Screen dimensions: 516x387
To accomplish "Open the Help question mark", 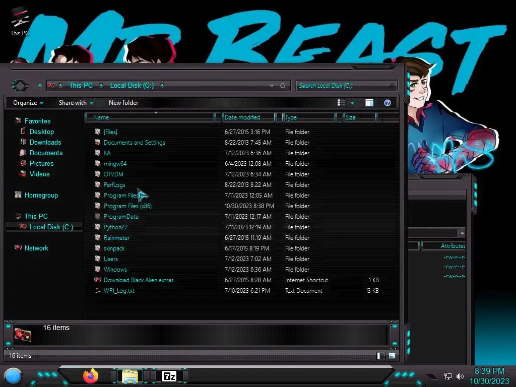I will coord(388,103).
